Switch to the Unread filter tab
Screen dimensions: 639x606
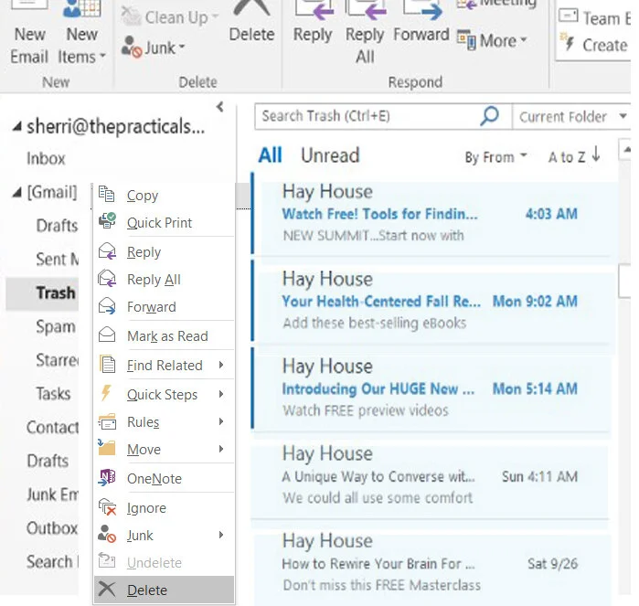(330, 155)
